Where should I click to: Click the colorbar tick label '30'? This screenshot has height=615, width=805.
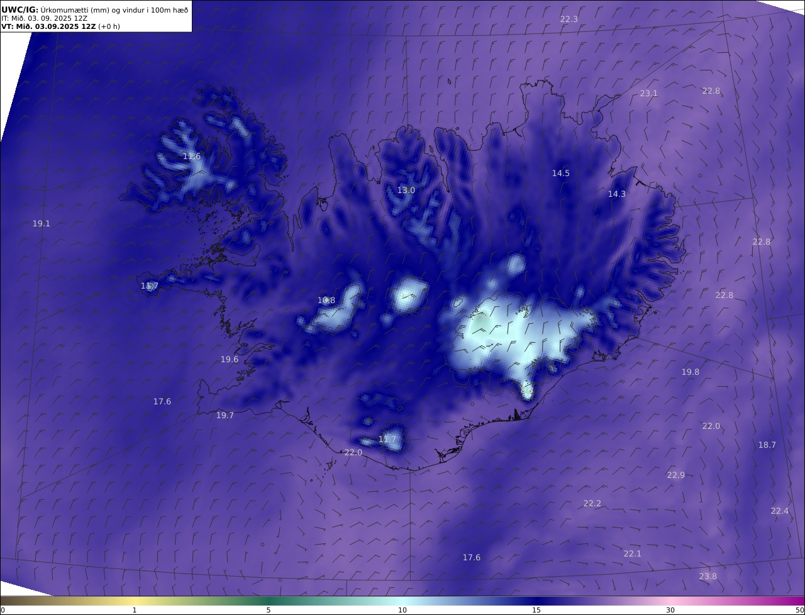[x=670, y=611]
